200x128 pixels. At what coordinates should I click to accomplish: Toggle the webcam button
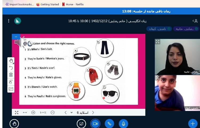click(95, 123)
